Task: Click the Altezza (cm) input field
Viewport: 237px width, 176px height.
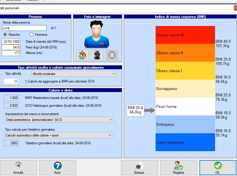Action: [x=11, y=53]
